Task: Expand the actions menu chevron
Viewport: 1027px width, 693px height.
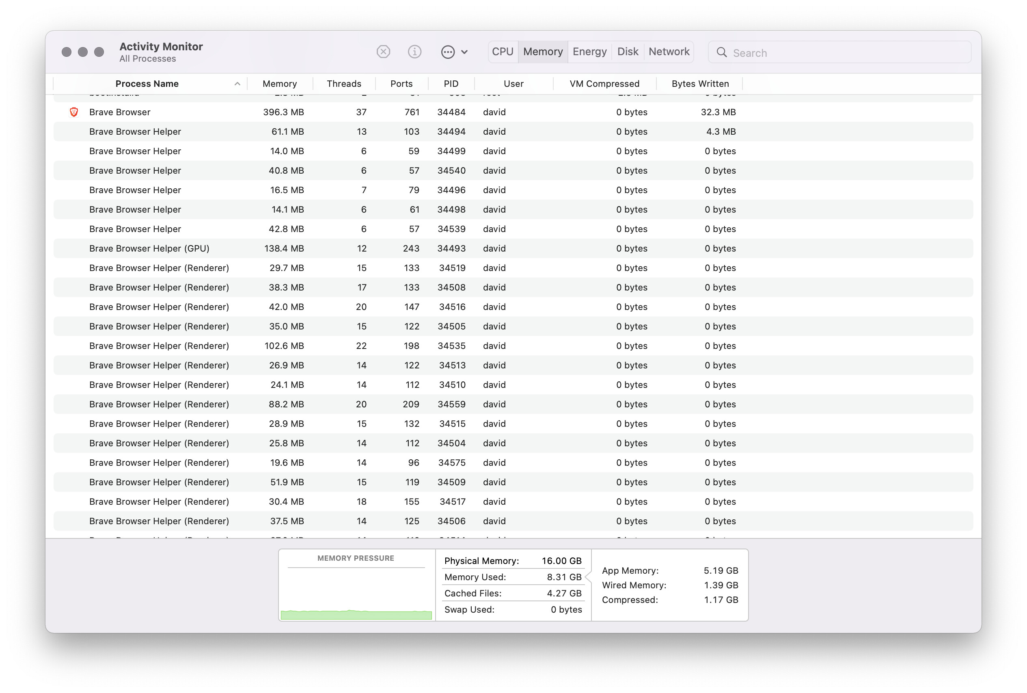Action: [464, 52]
